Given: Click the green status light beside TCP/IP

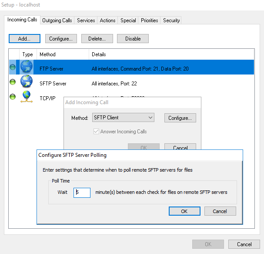Looking at the screenshot, I should click(x=13, y=97).
